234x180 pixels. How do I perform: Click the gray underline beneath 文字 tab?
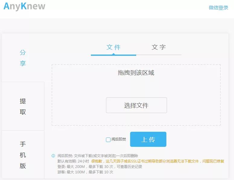click(159, 55)
